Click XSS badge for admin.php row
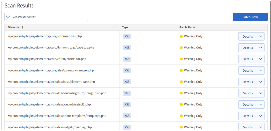 click(127, 36)
